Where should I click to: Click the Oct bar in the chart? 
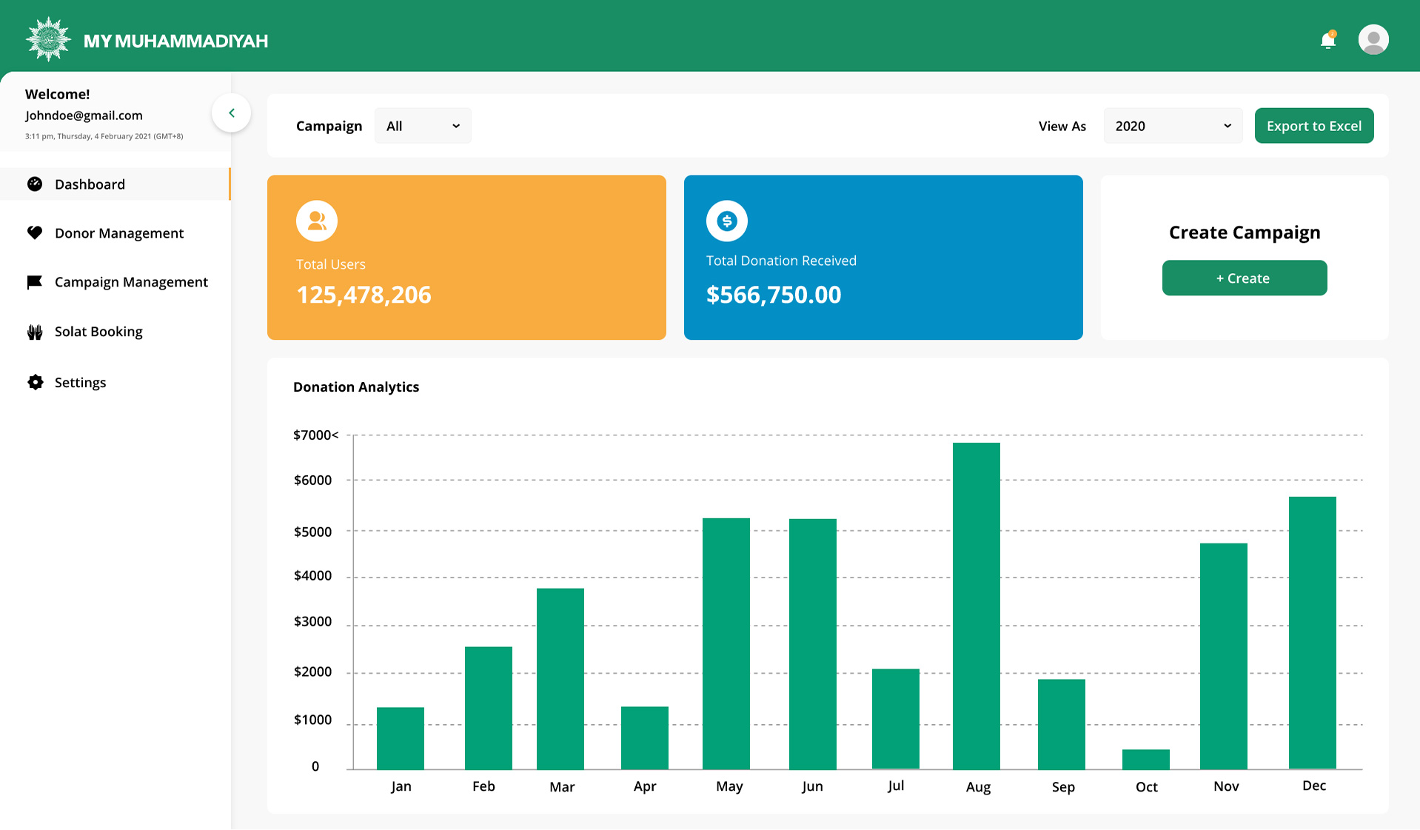1146,760
